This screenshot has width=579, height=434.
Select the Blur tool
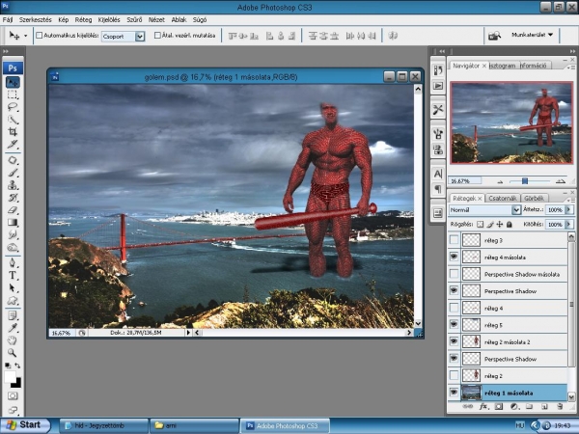tap(13, 234)
